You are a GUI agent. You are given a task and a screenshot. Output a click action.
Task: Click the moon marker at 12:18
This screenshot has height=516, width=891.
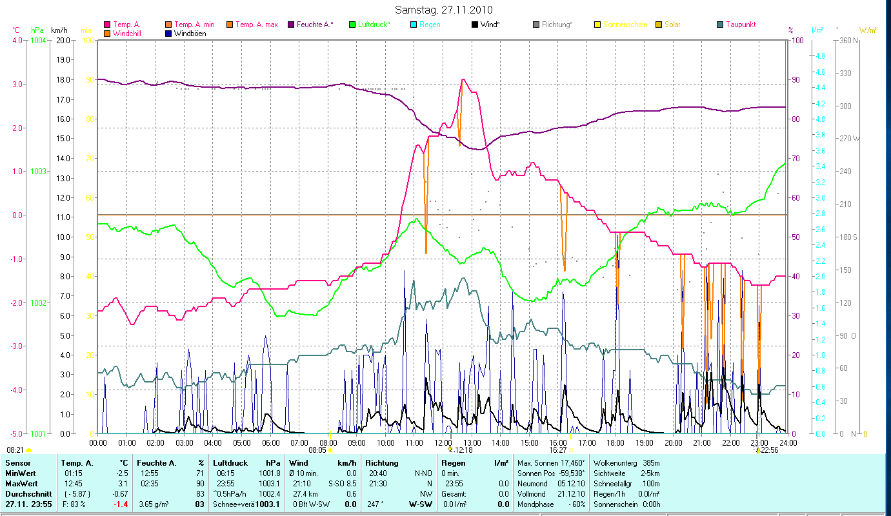click(x=450, y=450)
